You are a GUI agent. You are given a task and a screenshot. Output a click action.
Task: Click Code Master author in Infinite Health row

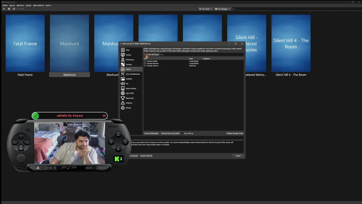click(x=194, y=61)
